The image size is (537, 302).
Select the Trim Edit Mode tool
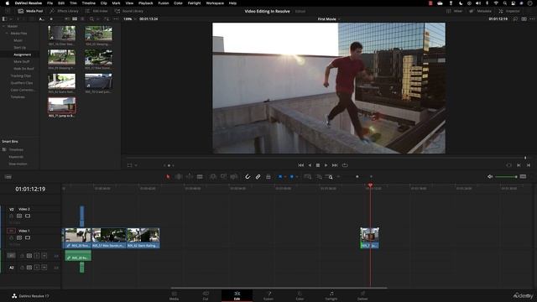point(179,177)
